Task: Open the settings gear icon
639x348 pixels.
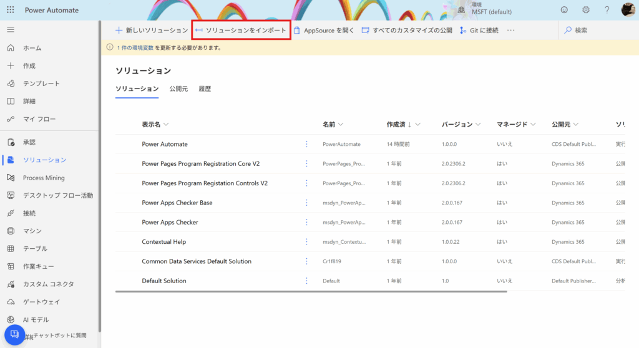Action: [585, 10]
